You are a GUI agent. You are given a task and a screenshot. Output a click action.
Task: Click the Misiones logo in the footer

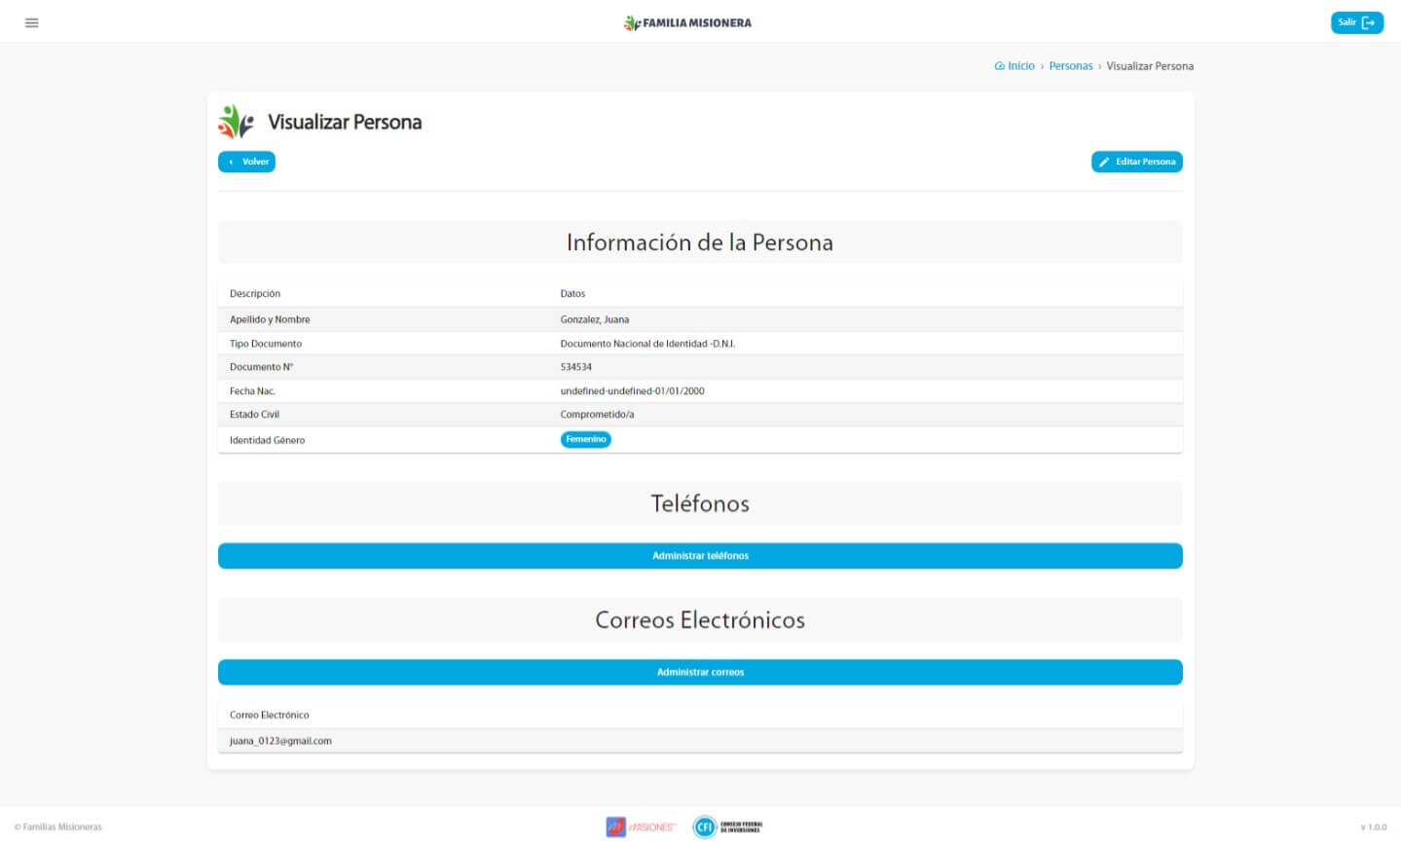pyautogui.click(x=641, y=827)
